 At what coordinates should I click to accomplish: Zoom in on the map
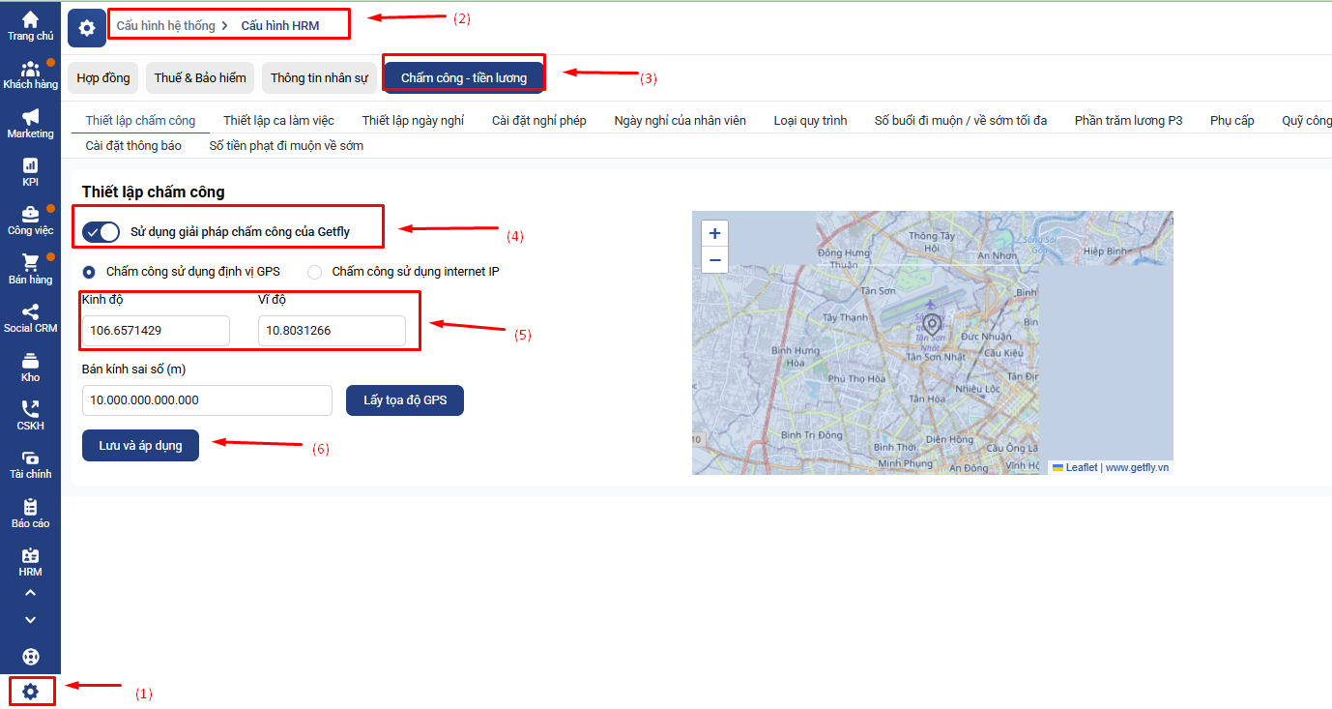click(714, 233)
